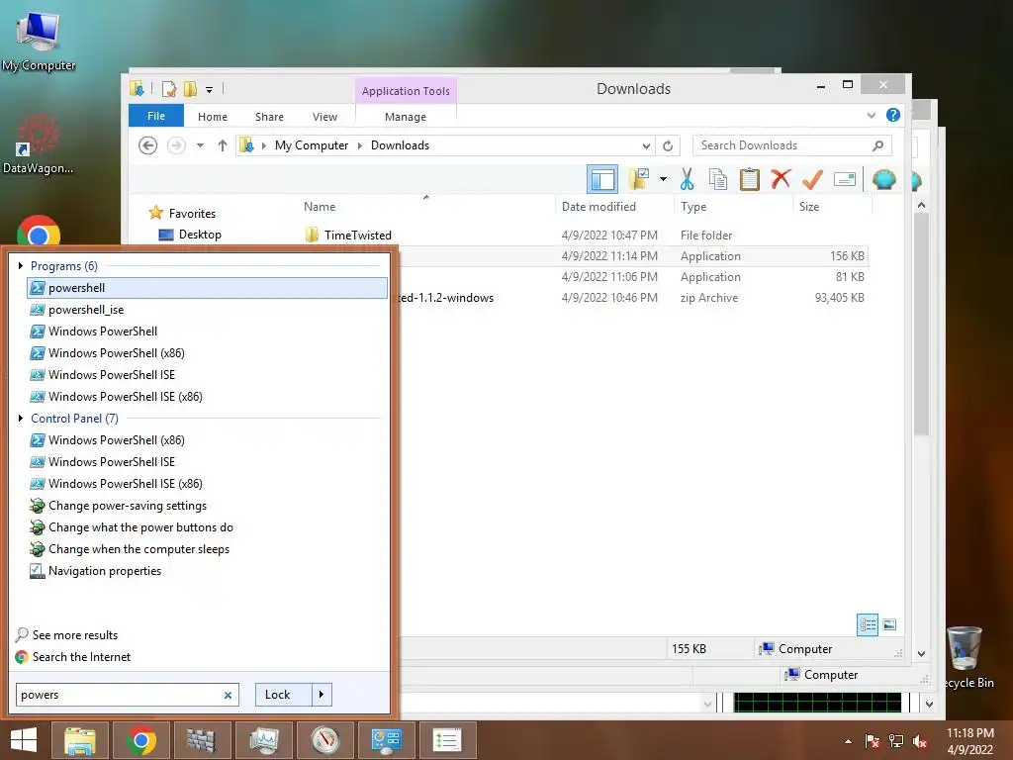Click the Paste clipboard icon

click(750, 179)
